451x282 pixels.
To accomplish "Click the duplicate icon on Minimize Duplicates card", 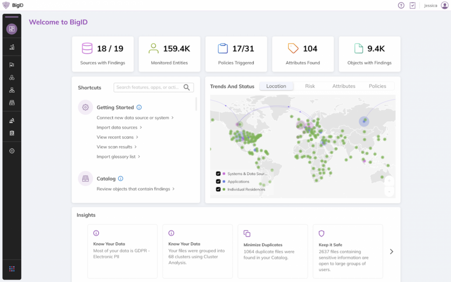I will tap(247, 233).
